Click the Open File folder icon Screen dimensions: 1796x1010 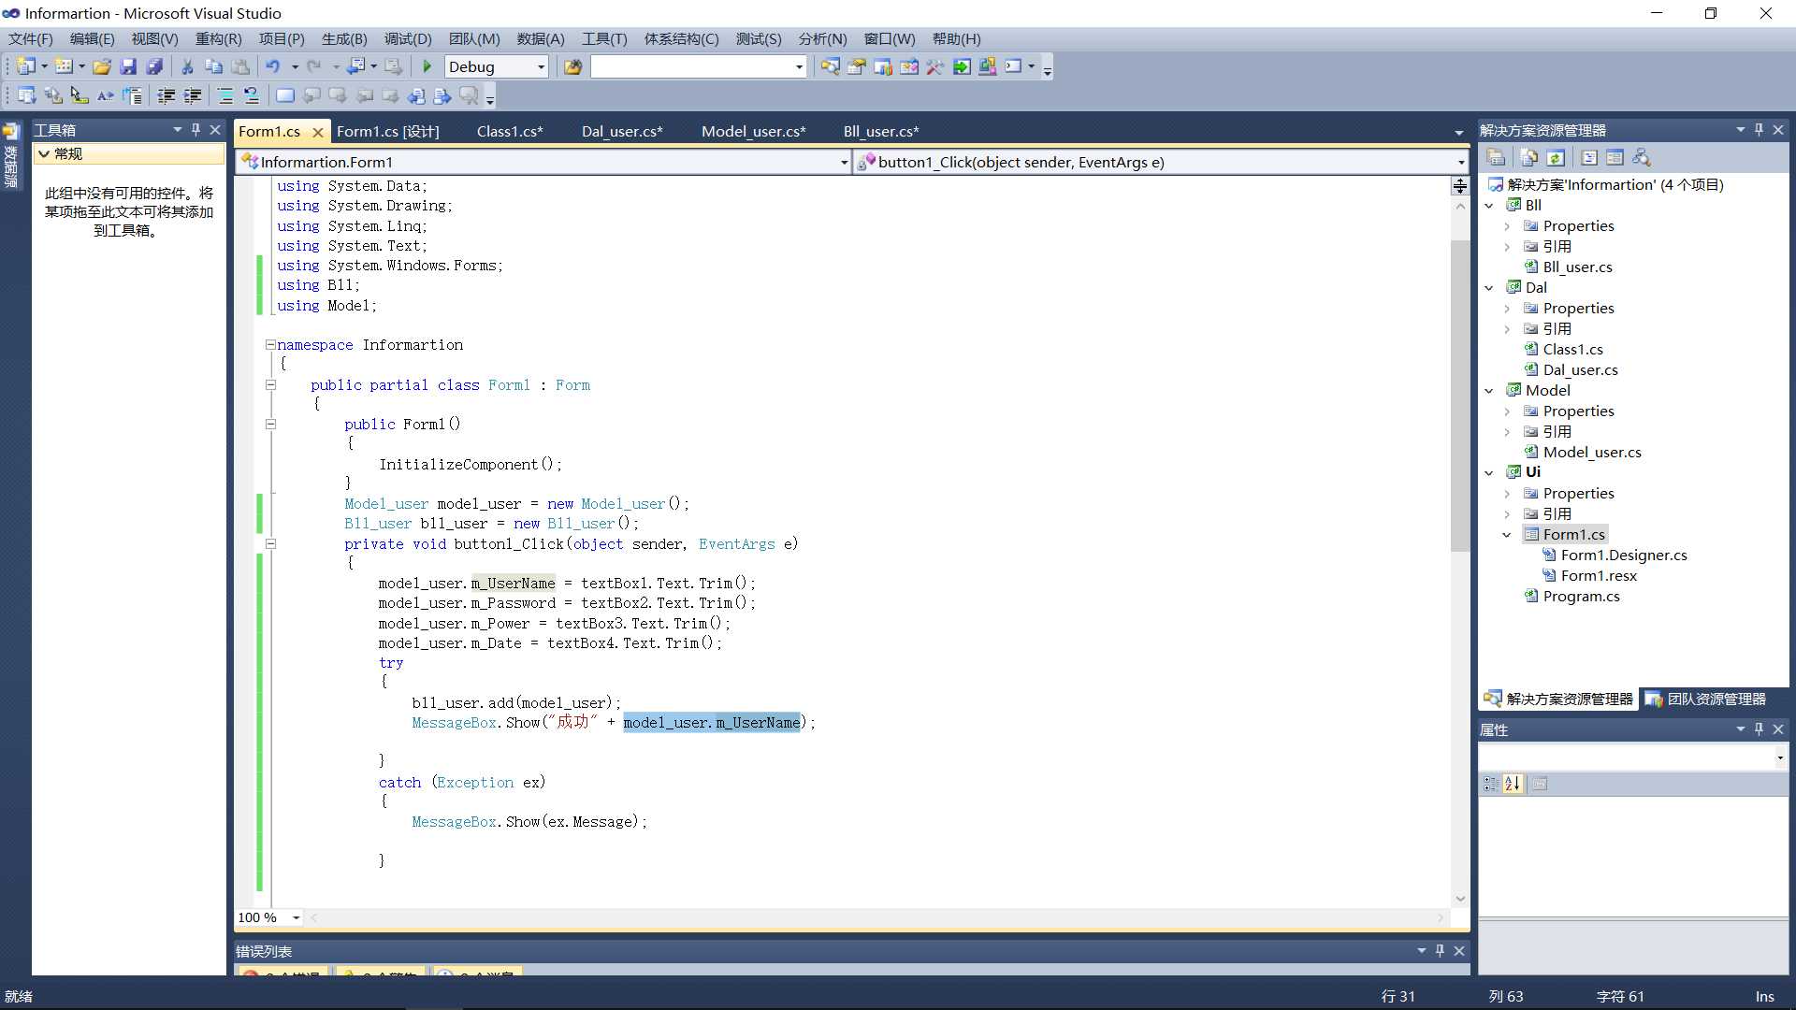[102, 66]
